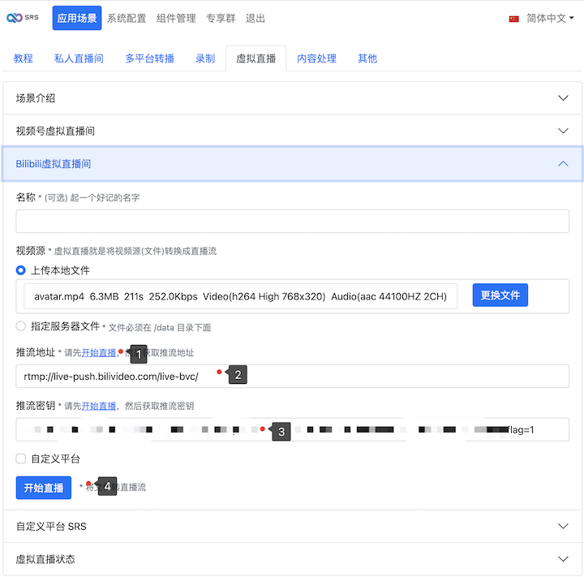
Task: Expand the 视频号虚拟直播间 section
Action: tap(292, 131)
